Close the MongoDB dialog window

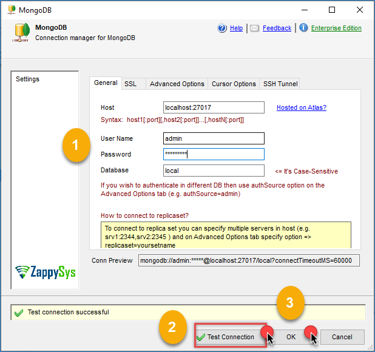[x=360, y=10]
